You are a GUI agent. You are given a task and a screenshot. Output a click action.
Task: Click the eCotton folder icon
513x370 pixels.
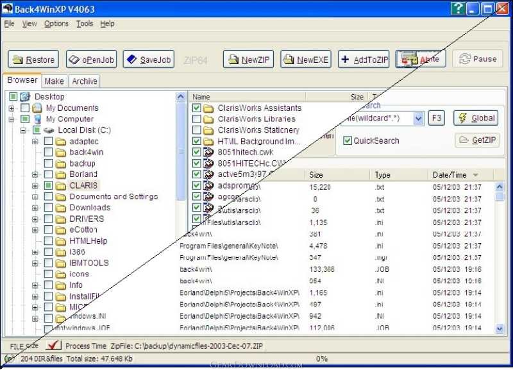[x=60, y=230]
